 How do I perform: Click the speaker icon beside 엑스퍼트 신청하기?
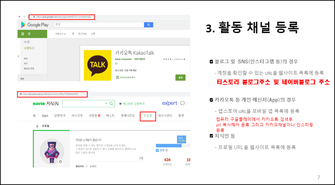point(120,104)
